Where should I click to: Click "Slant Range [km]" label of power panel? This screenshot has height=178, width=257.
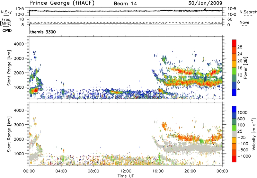(x=9, y=68)
